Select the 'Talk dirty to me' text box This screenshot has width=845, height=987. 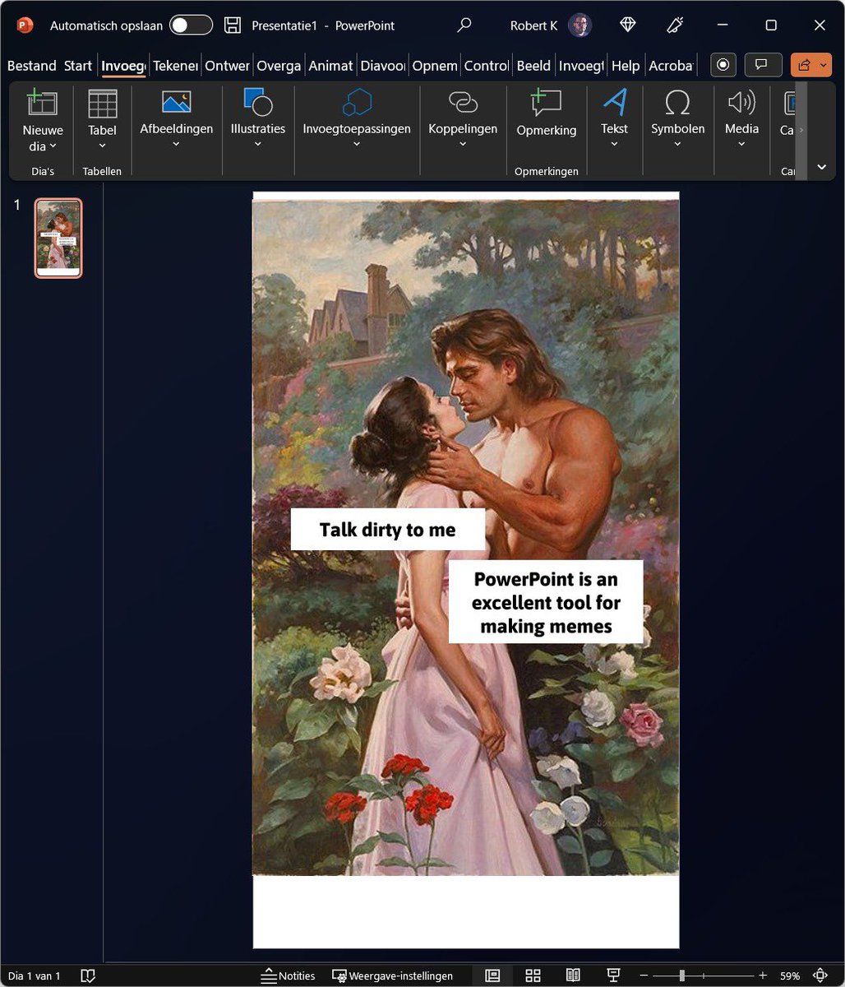click(x=387, y=530)
